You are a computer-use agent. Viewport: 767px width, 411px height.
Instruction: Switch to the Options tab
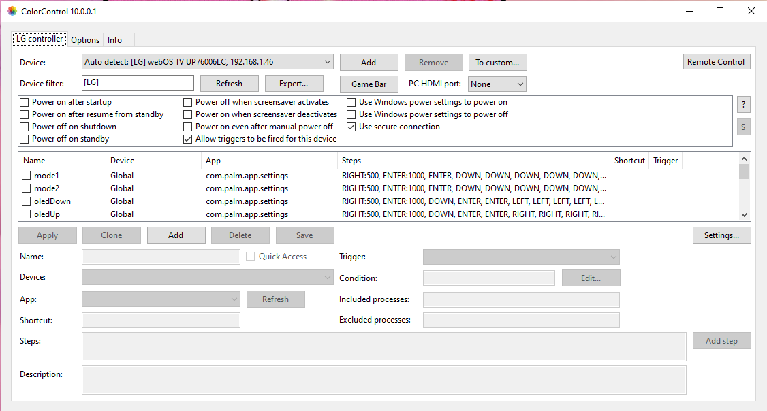(85, 40)
